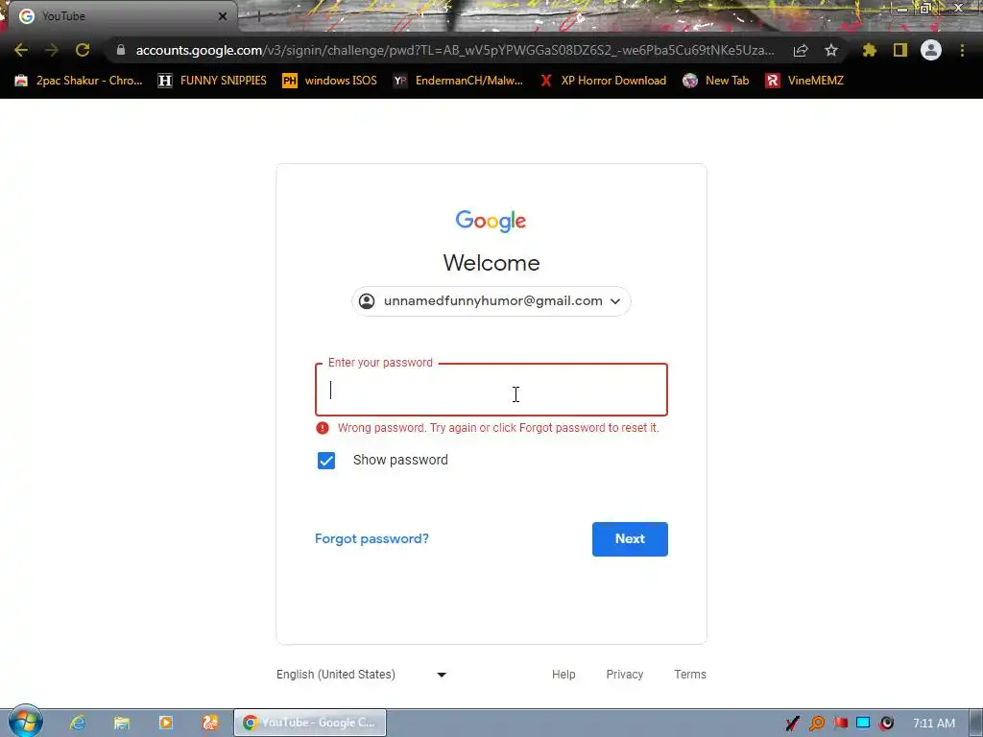The width and height of the screenshot is (983, 737).
Task: Click the Forgot password? link
Action: [372, 539]
